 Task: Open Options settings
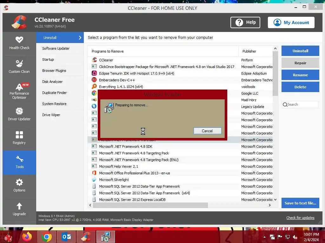[19, 186]
